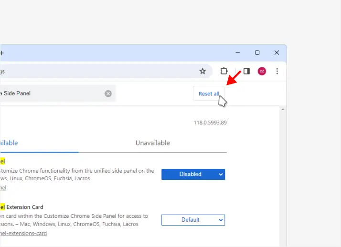Clear the flags search box
The width and height of the screenshot is (341, 247).
[108, 93]
